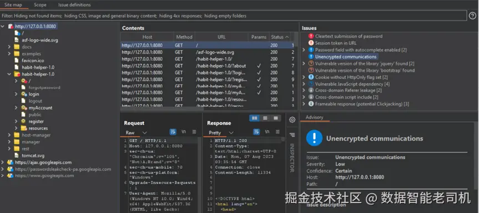Toggle non-printable \n chars in Request panel

click(184, 132)
